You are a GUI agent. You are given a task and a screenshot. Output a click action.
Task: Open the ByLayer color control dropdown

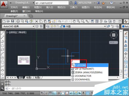[x=125, y=27]
